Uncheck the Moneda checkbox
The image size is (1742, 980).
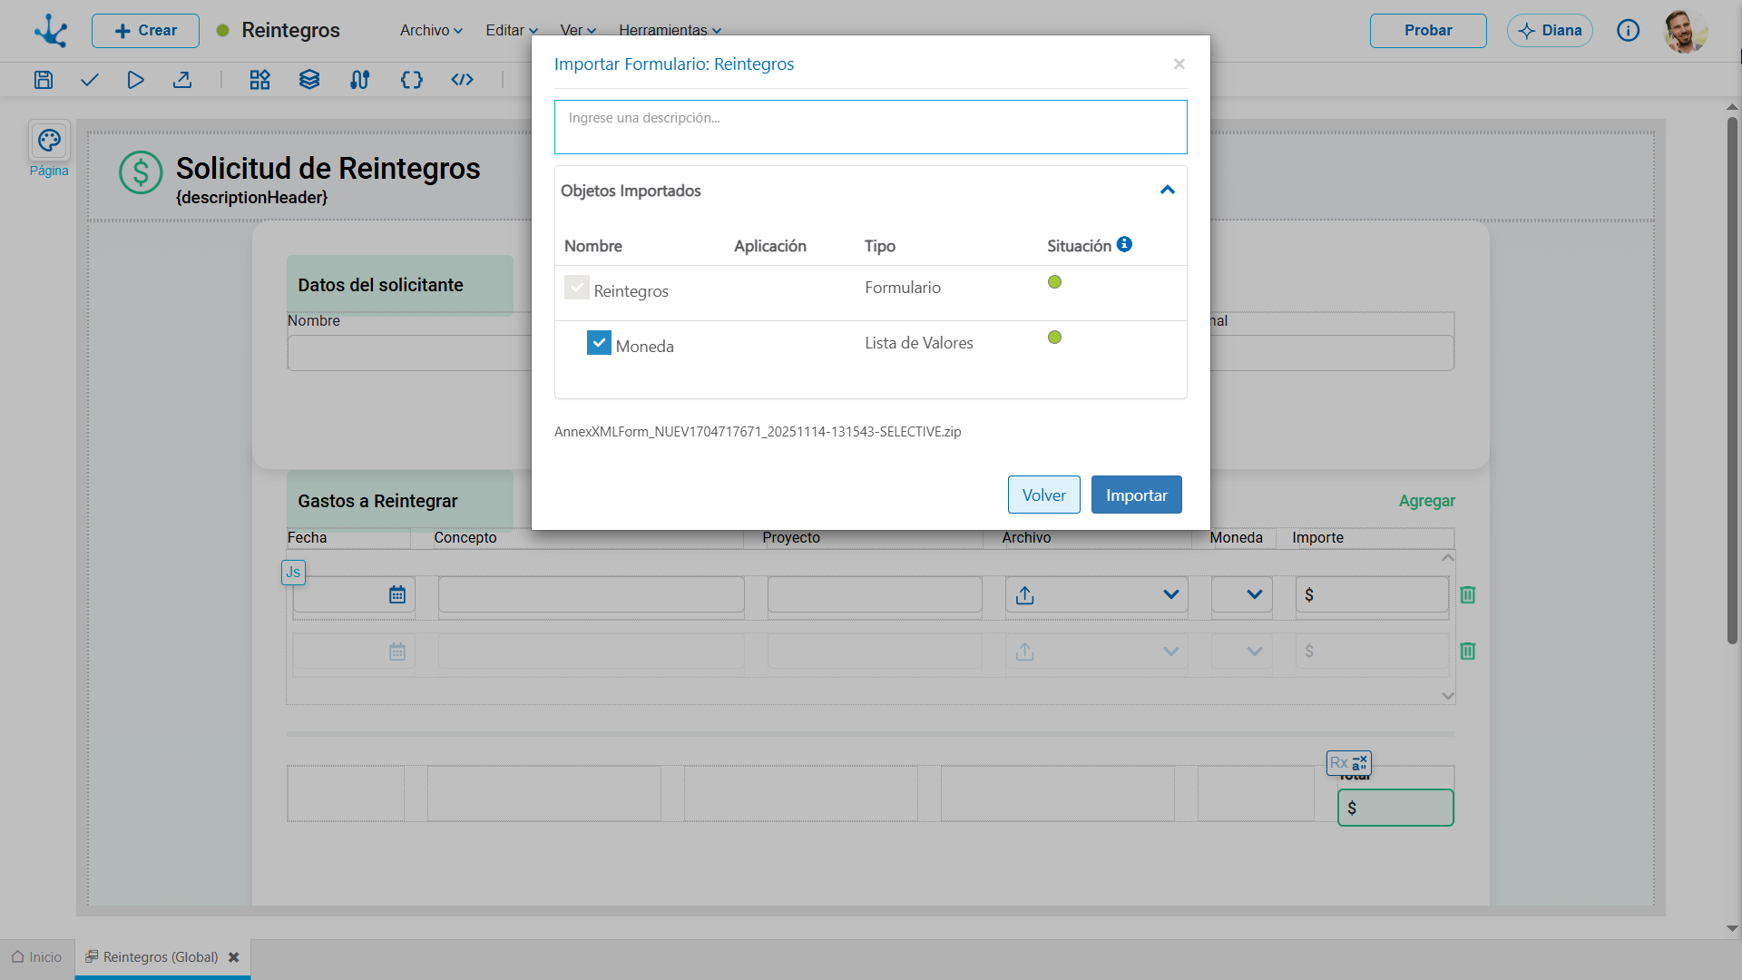(x=599, y=343)
